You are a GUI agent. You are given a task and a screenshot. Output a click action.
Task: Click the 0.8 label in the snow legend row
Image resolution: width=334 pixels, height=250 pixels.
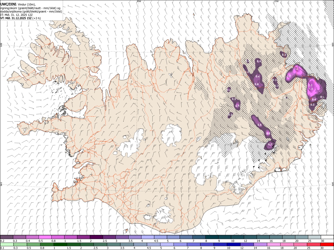(x=53, y=241)
